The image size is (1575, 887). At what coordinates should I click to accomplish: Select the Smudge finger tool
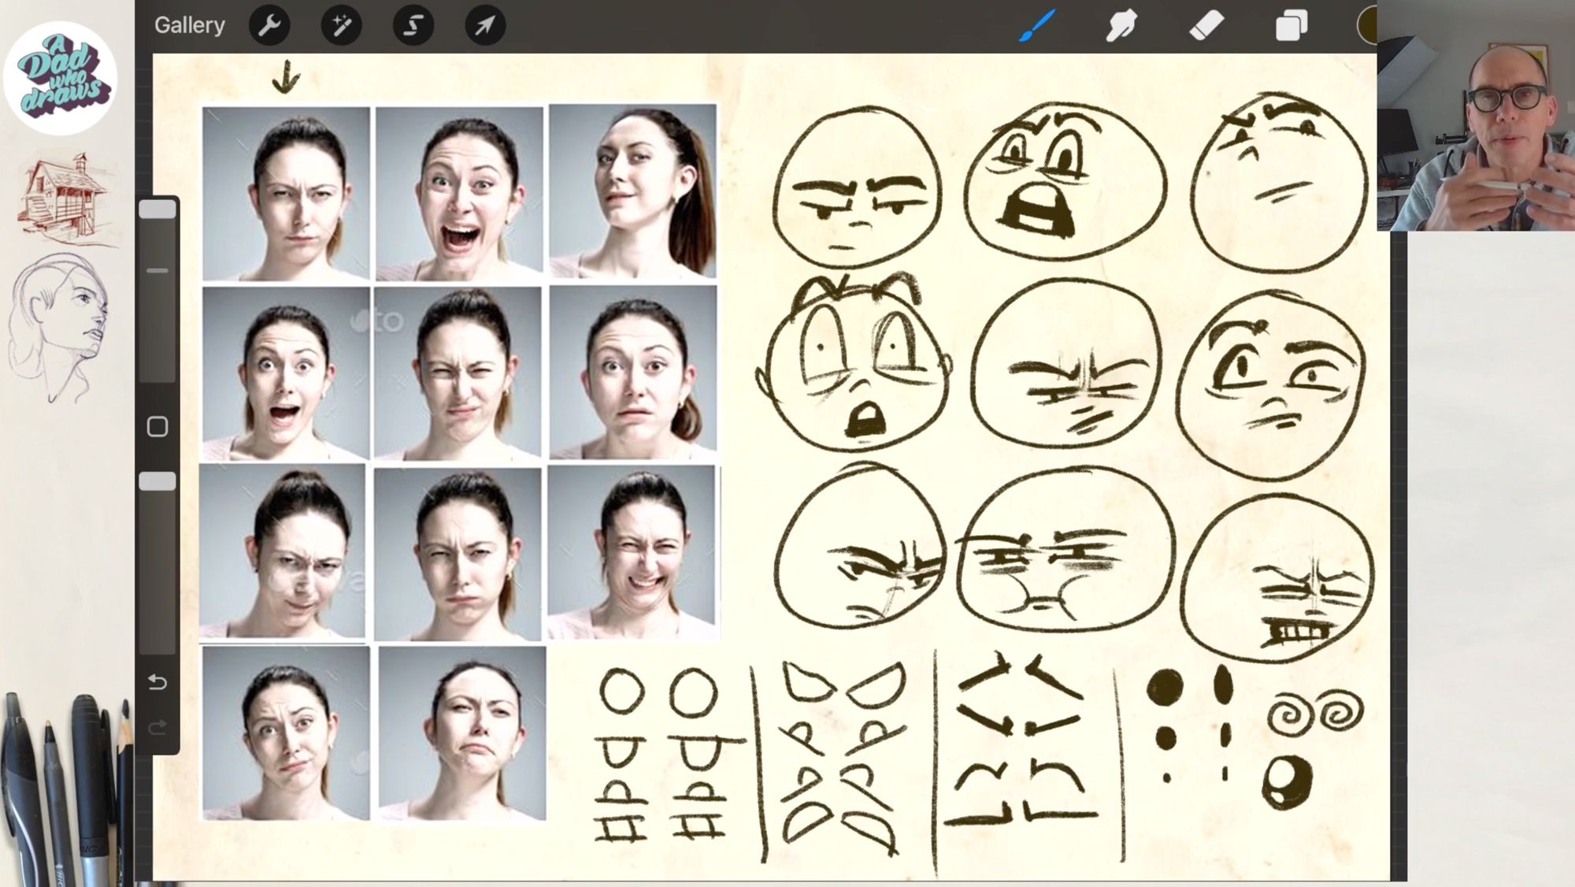1121,25
